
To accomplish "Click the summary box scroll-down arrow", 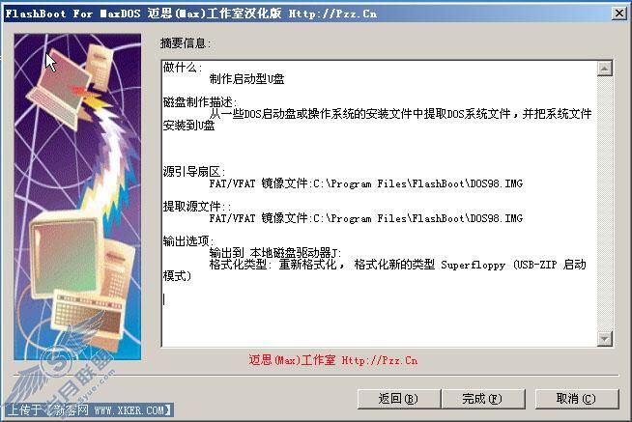I will 605,338.
